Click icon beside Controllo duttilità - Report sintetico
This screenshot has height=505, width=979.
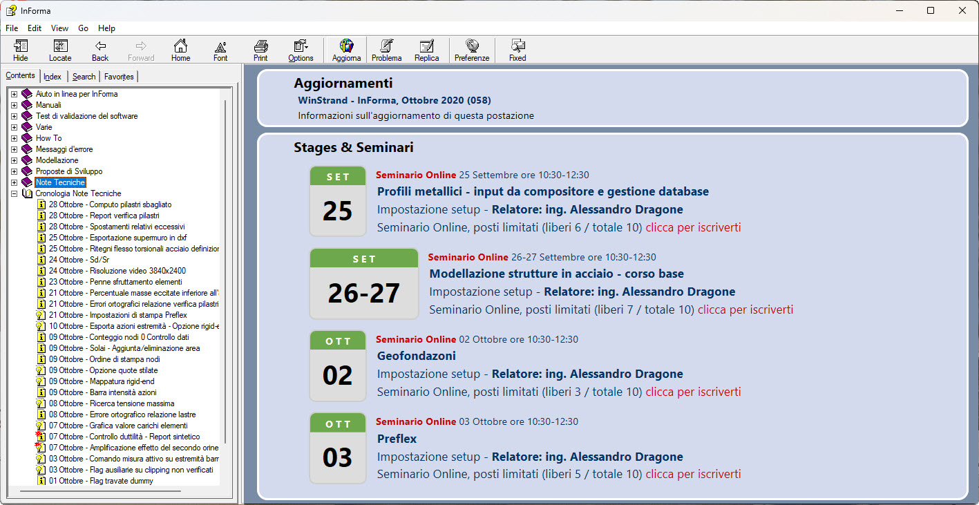click(x=41, y=437)
